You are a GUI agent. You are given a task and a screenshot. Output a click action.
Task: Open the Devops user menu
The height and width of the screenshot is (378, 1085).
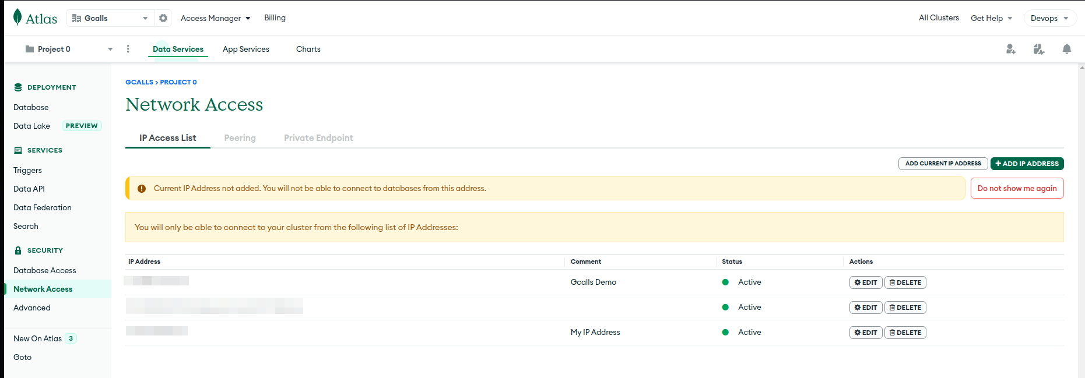pos(1050,18)
